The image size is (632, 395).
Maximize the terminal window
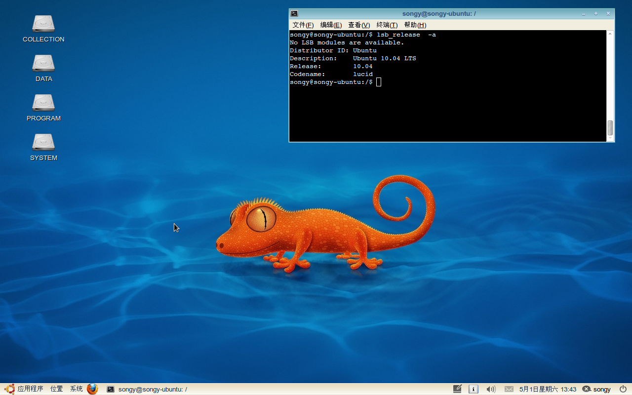pos(596,14)
